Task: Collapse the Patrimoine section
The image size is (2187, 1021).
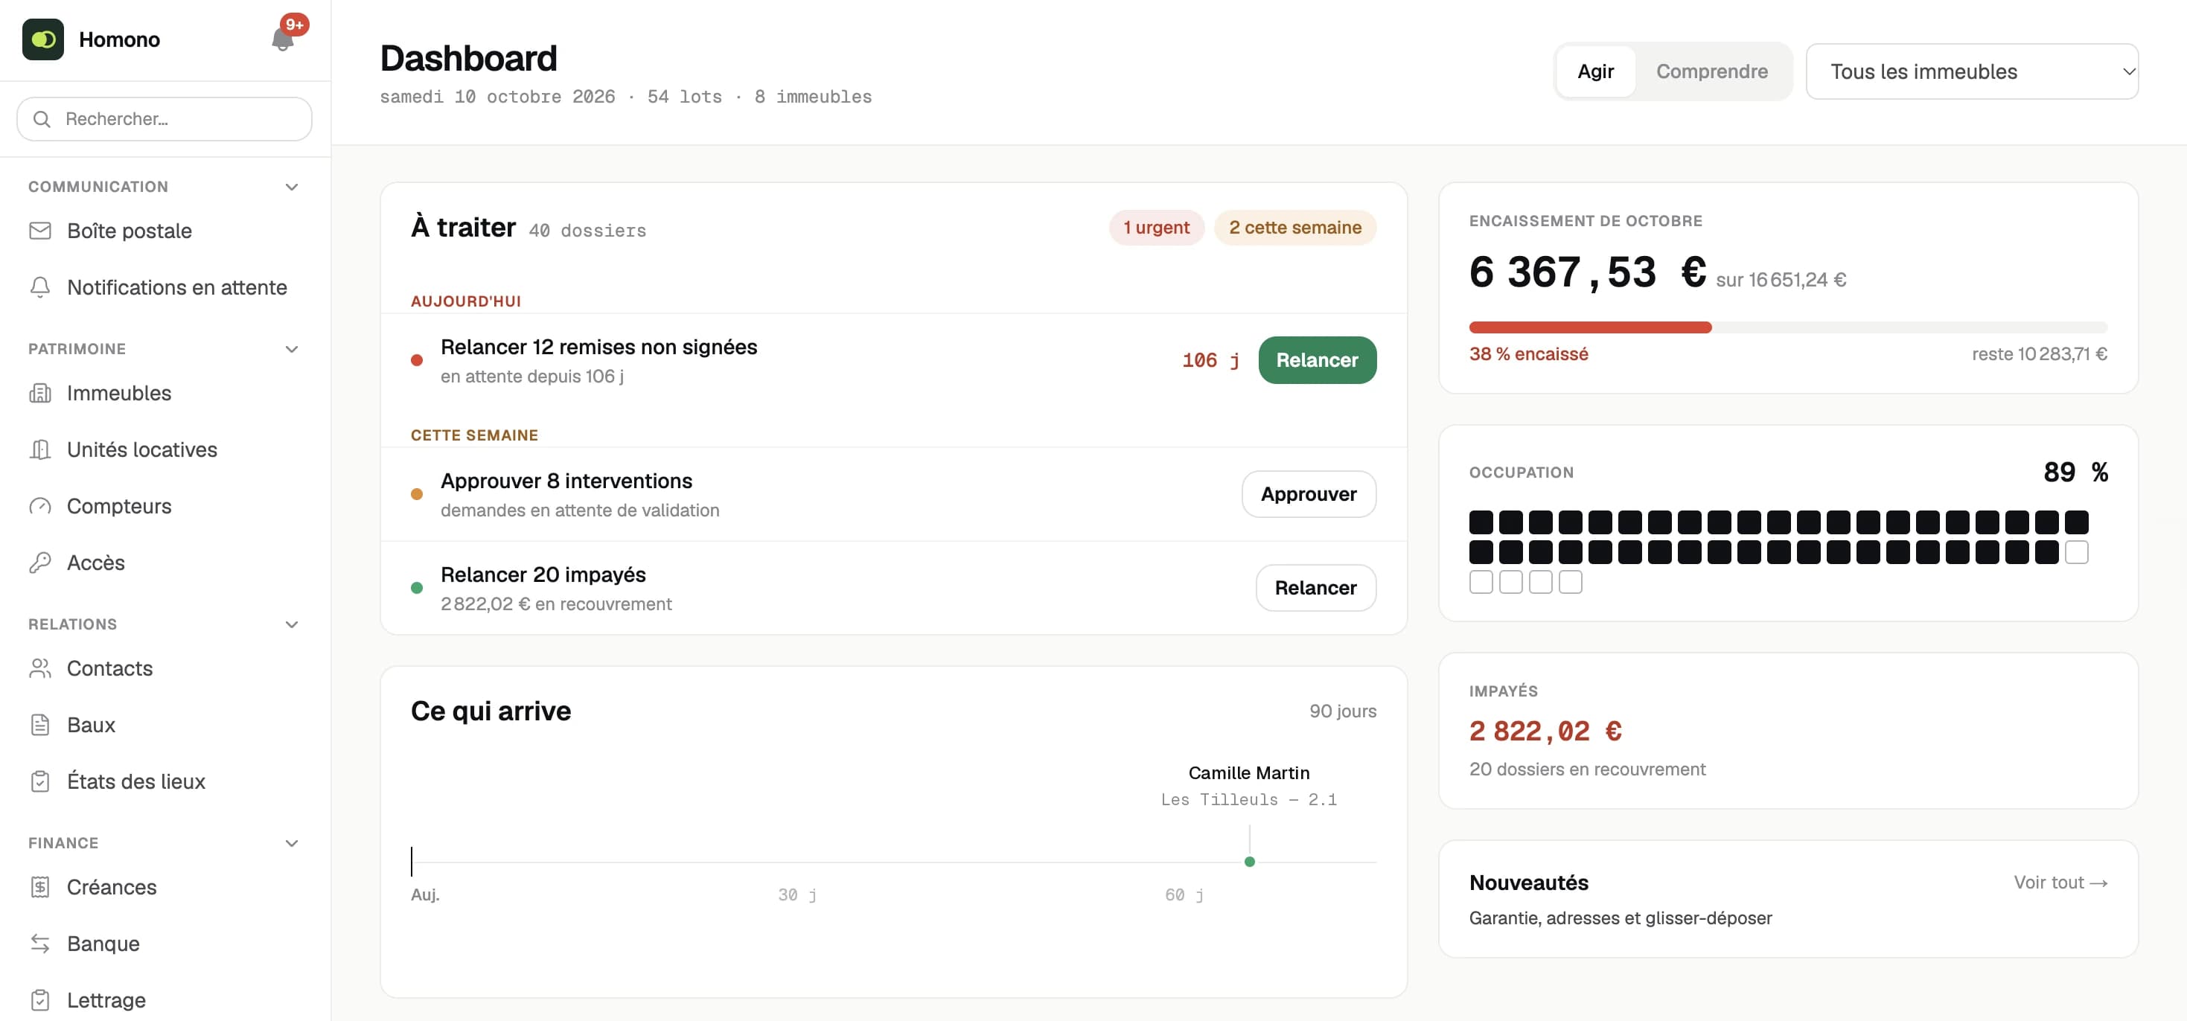Action: 291,349
